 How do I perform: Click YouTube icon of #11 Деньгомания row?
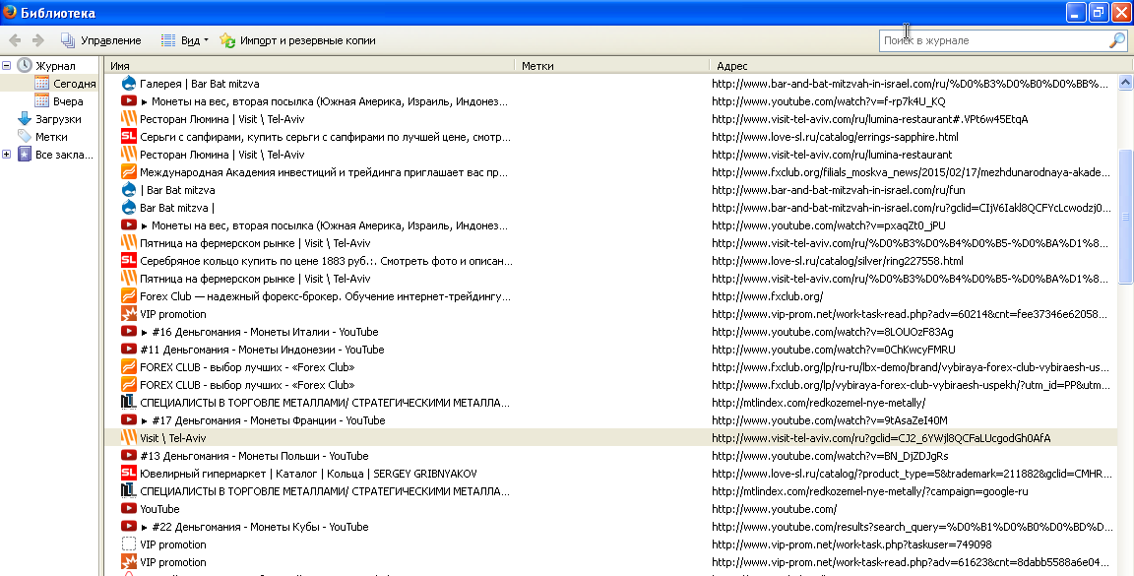(129, 350)
